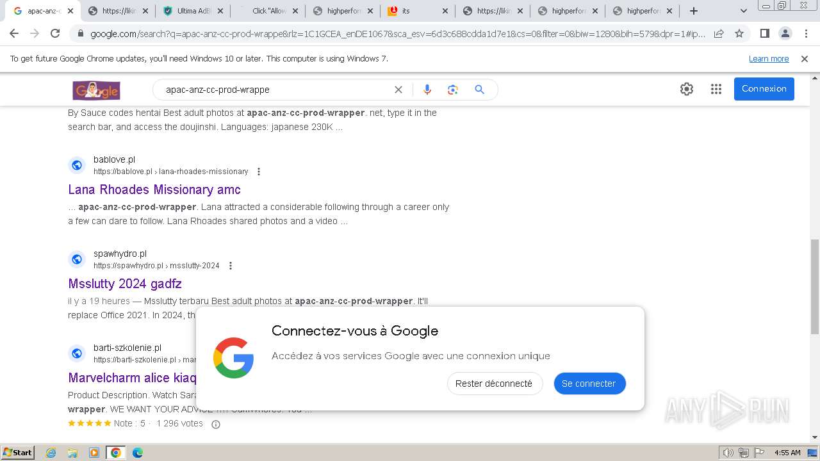Click barti-szkolenie.pl globe favicon
This screenshot has width=820, height=461.
click(x=77, y=353)
